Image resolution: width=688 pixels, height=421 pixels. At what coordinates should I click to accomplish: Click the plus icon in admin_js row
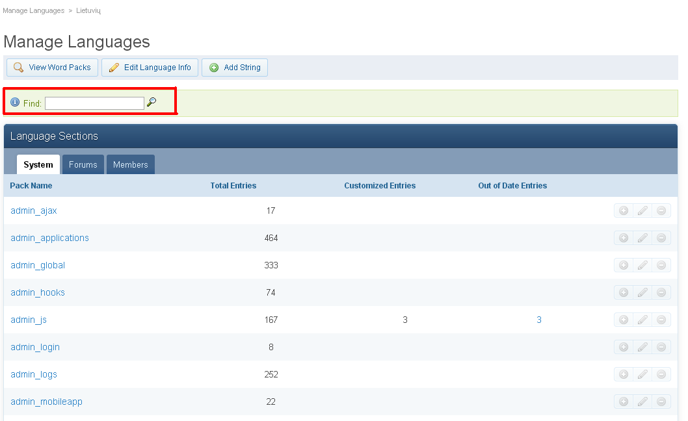pos(624,320)
